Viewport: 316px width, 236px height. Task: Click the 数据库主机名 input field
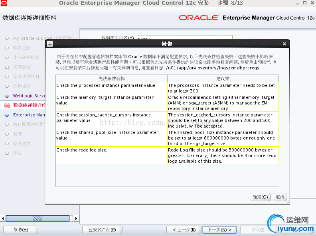tap(184, 37)
